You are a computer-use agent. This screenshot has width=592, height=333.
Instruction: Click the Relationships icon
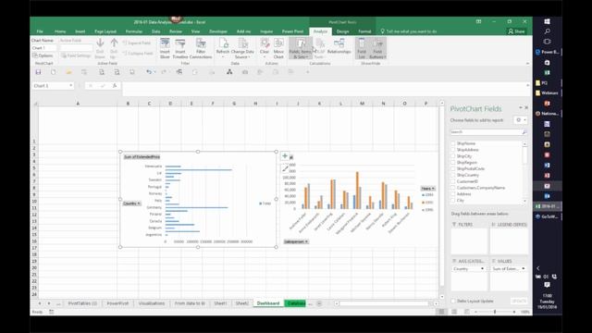click(339, 46)
